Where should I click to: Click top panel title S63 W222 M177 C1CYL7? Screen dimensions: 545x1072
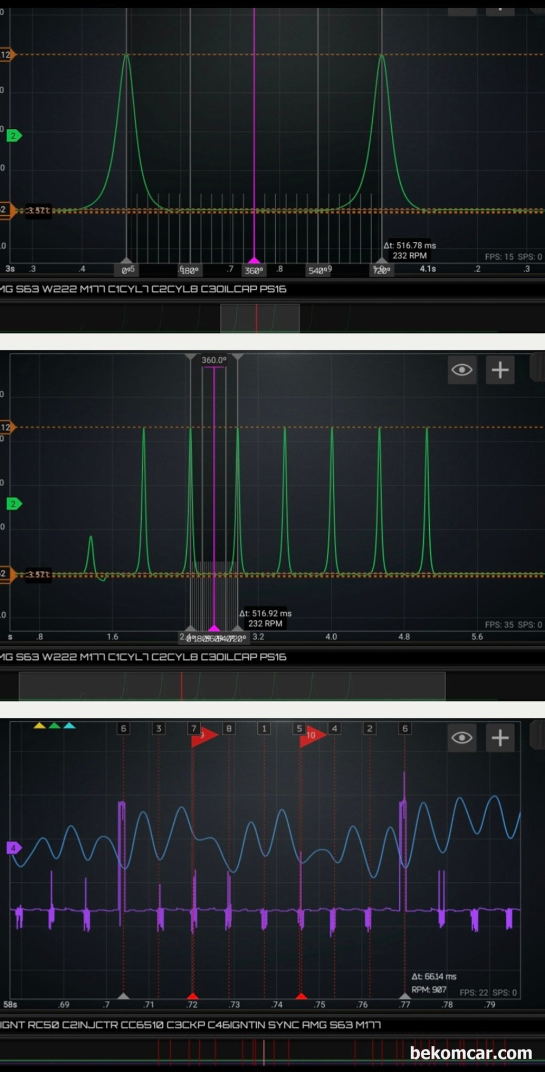point(143,289)
